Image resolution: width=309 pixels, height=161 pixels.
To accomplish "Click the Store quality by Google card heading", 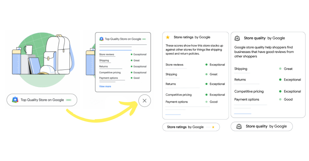I will pos(264,38).
